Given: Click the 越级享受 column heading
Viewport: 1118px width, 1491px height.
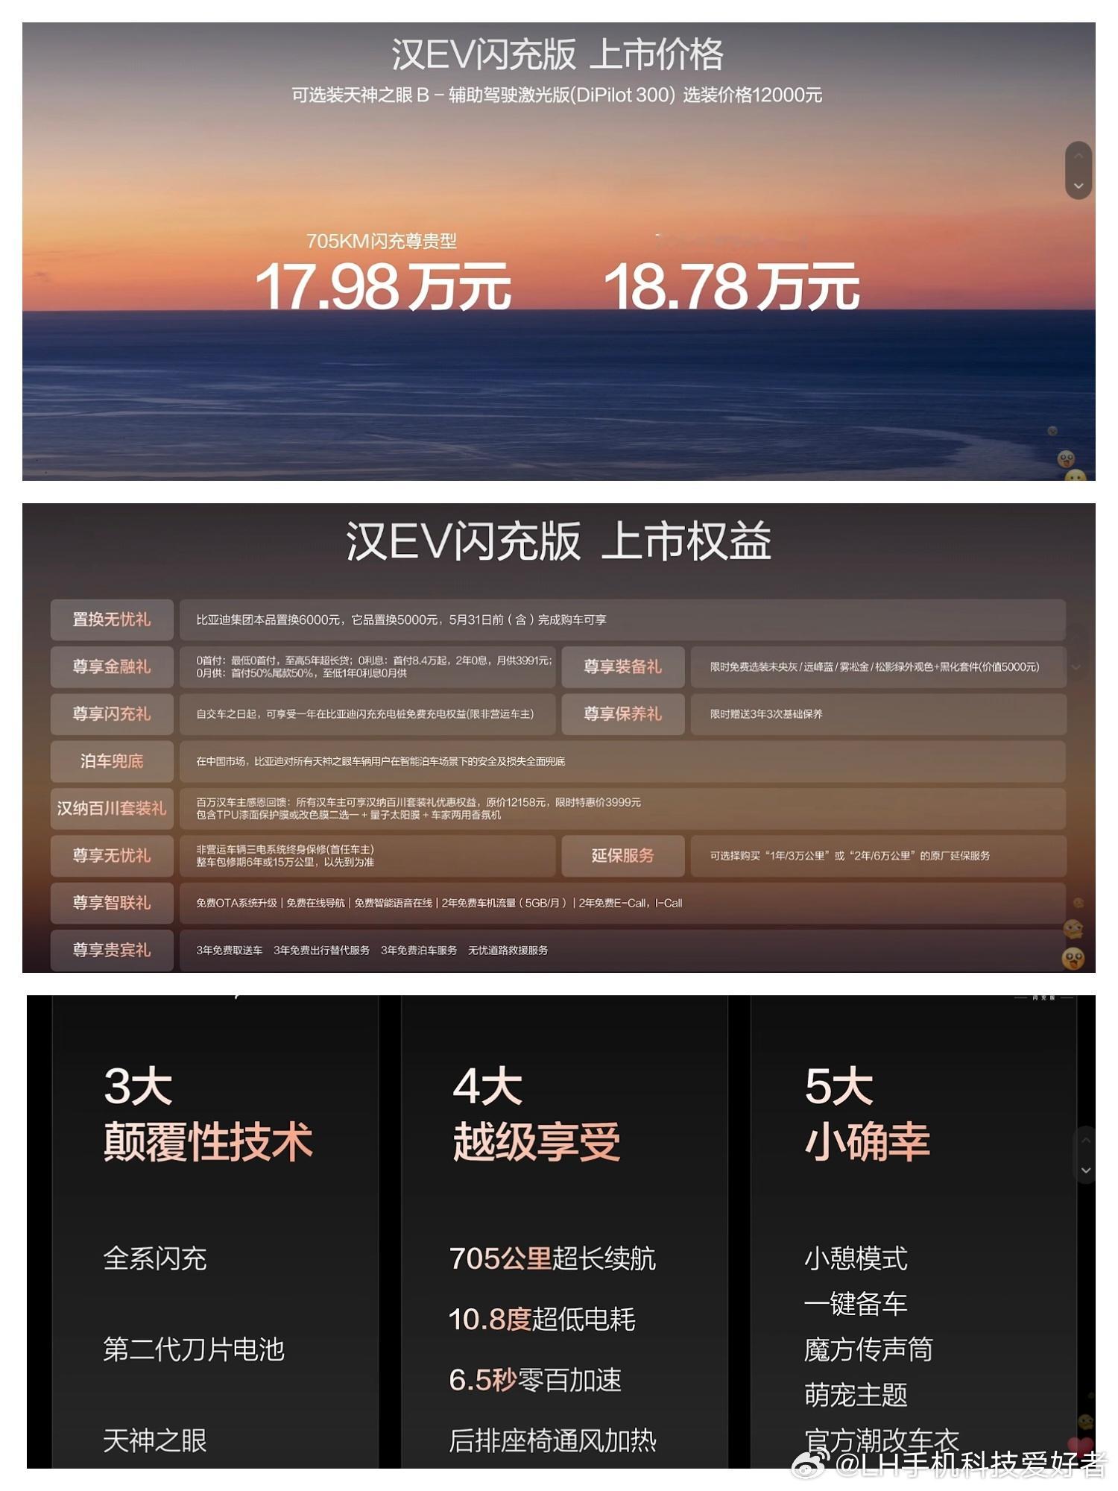Looking at the screenshot, I should pyautogui.click(x=537, y=1141).
